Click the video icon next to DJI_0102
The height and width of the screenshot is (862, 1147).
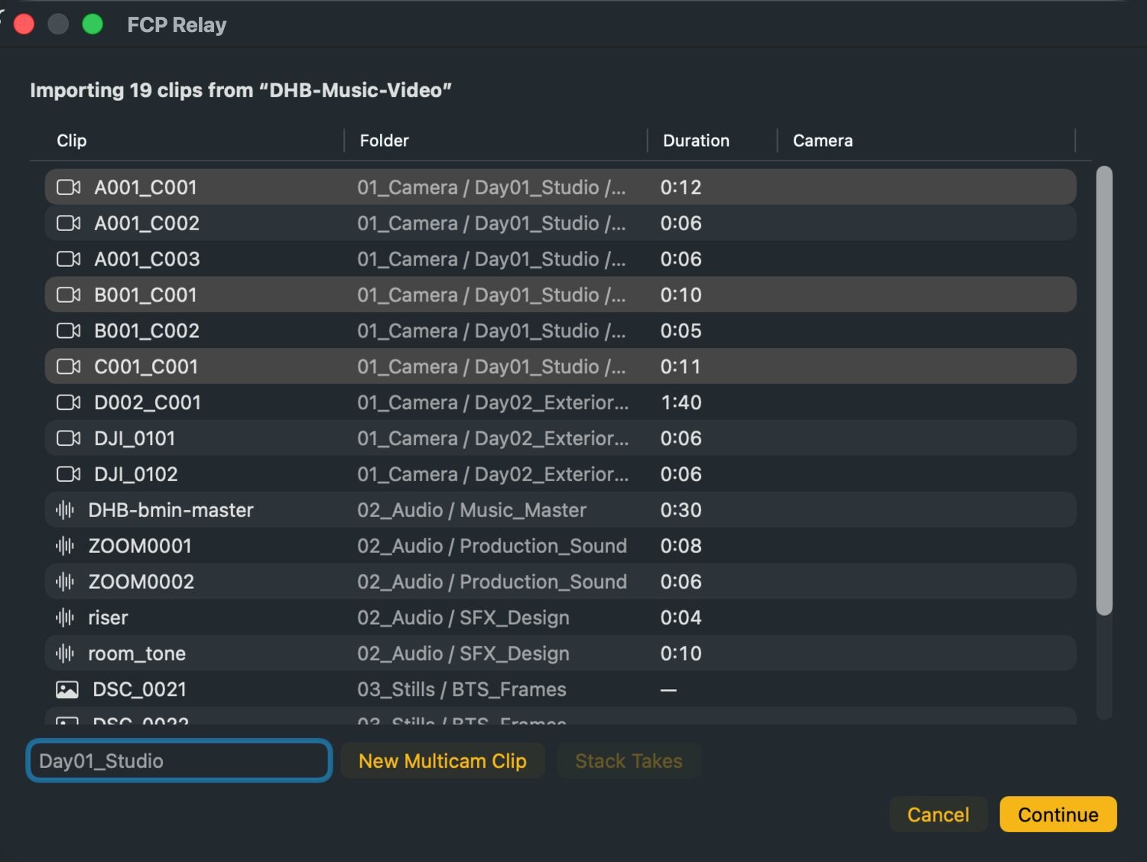(x=69, y=474)
